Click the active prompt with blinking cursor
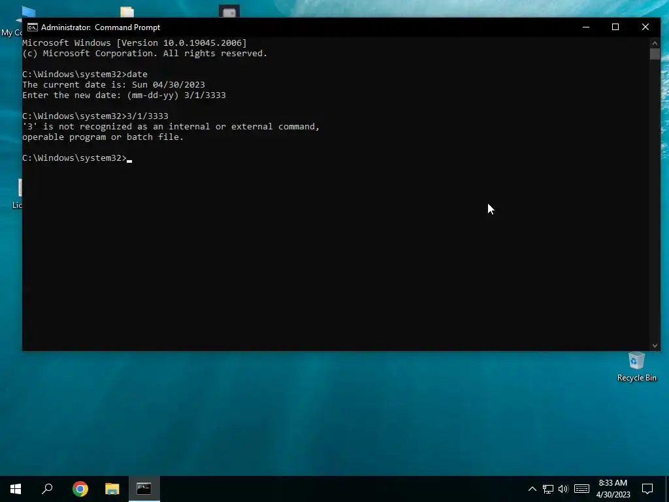 pos(77,158)
